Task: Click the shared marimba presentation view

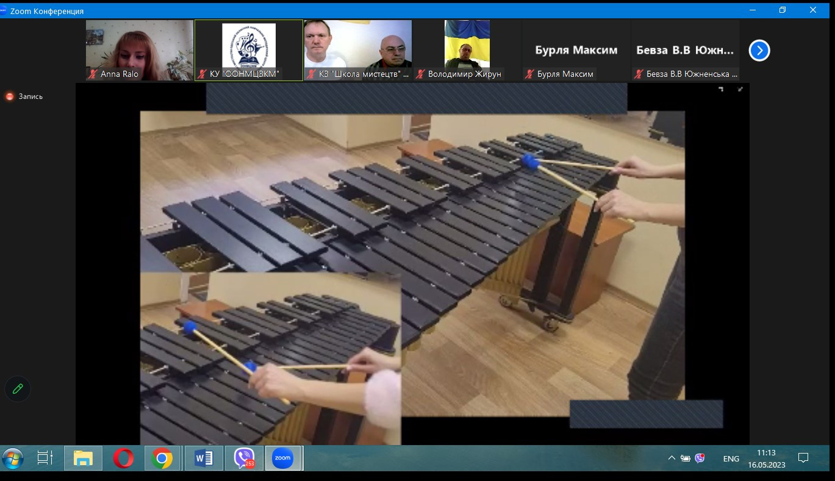Action: pyautogui.click(x=412, y=264)
